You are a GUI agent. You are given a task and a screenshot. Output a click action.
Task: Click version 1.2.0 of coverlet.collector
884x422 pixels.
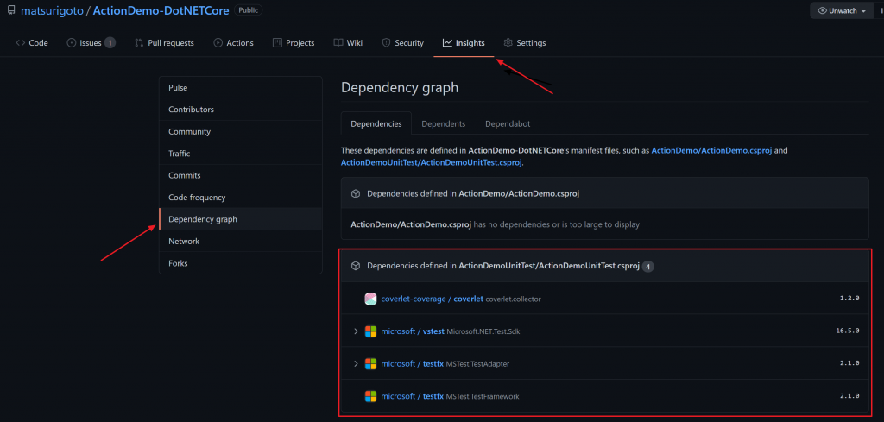[849, 299]
